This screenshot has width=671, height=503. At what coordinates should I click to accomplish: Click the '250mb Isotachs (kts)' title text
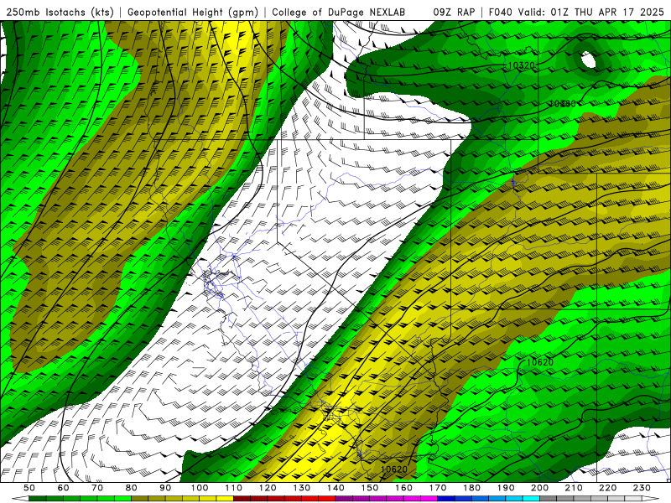60,12
